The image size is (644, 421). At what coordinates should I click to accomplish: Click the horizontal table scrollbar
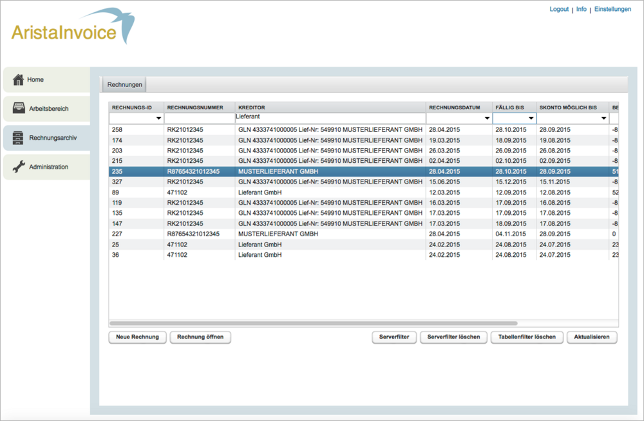pyautogui.click(x=313, y=323)
